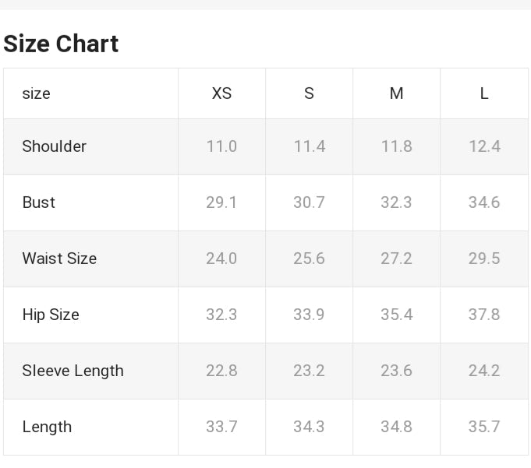Select the L column header
This screenshot has width=531, height=468.
pyautogui.click(x=484, y=93)
